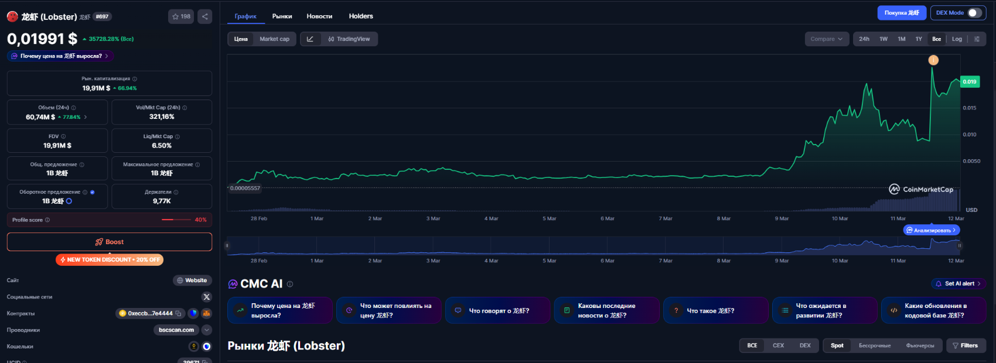
Task: Switch to line chart type icon
Action: coord(310,39)
